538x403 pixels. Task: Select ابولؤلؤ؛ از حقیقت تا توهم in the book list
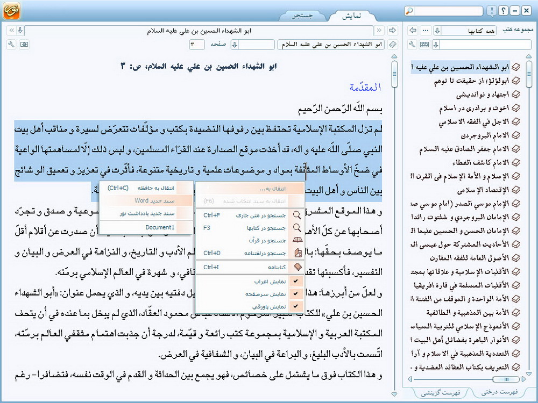point(471,81)
